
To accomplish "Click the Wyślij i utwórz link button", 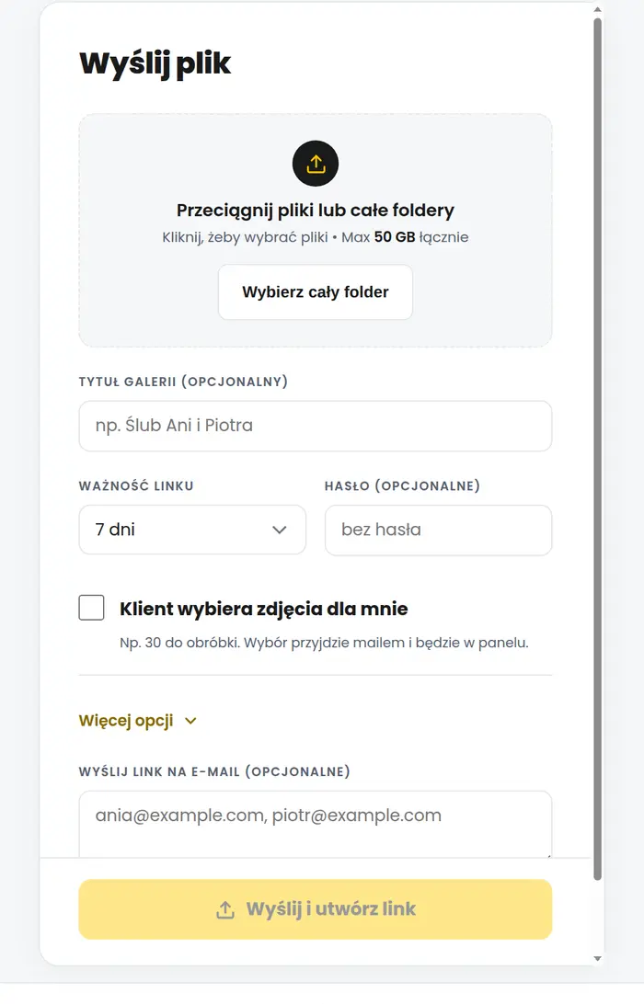I will pos(316,909).
